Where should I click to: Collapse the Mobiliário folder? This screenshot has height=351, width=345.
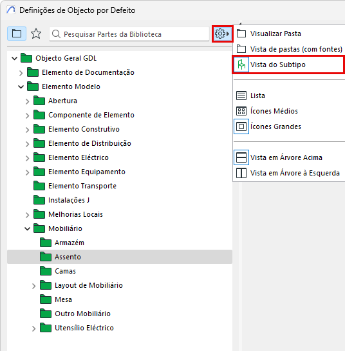pos(27,229)
